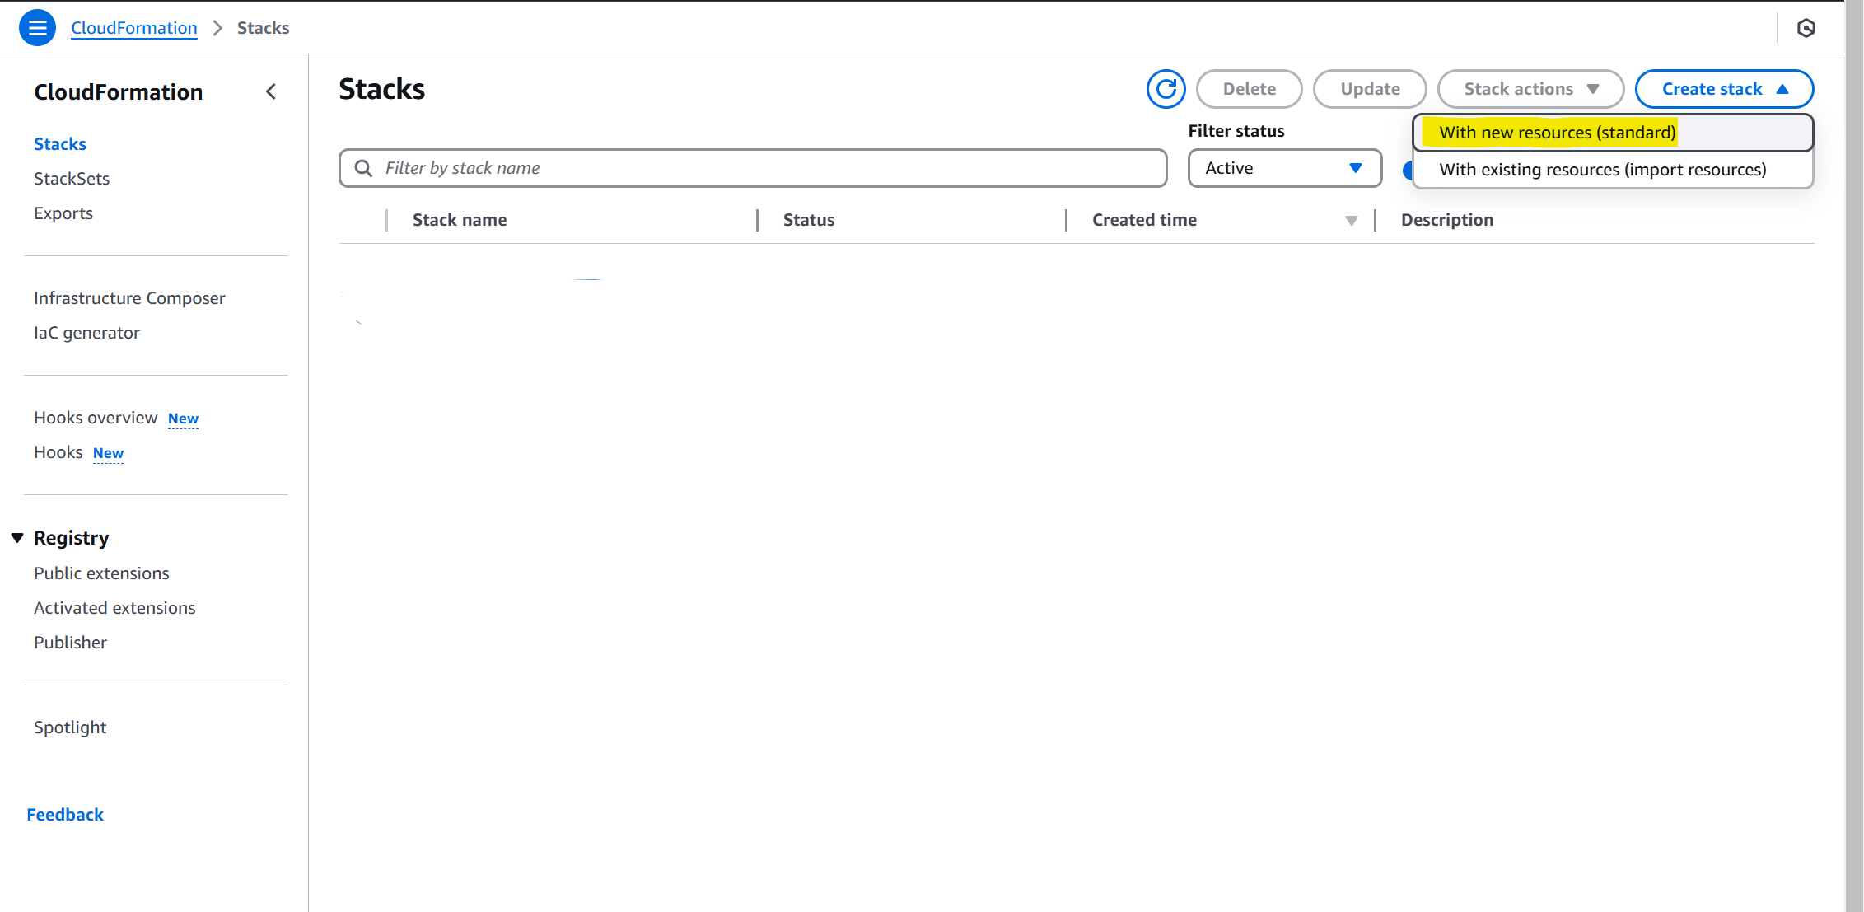
Task: Open the Stack actions dropdown
Action: [1530, 89]
